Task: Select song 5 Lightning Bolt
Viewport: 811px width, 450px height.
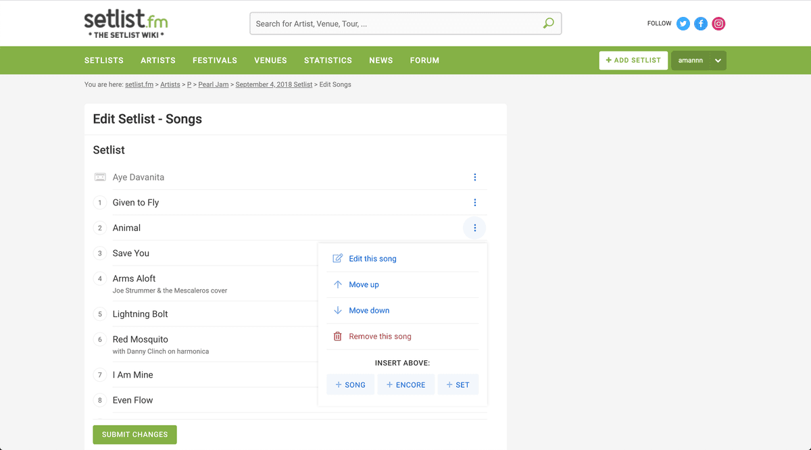Action: point(140,314)
